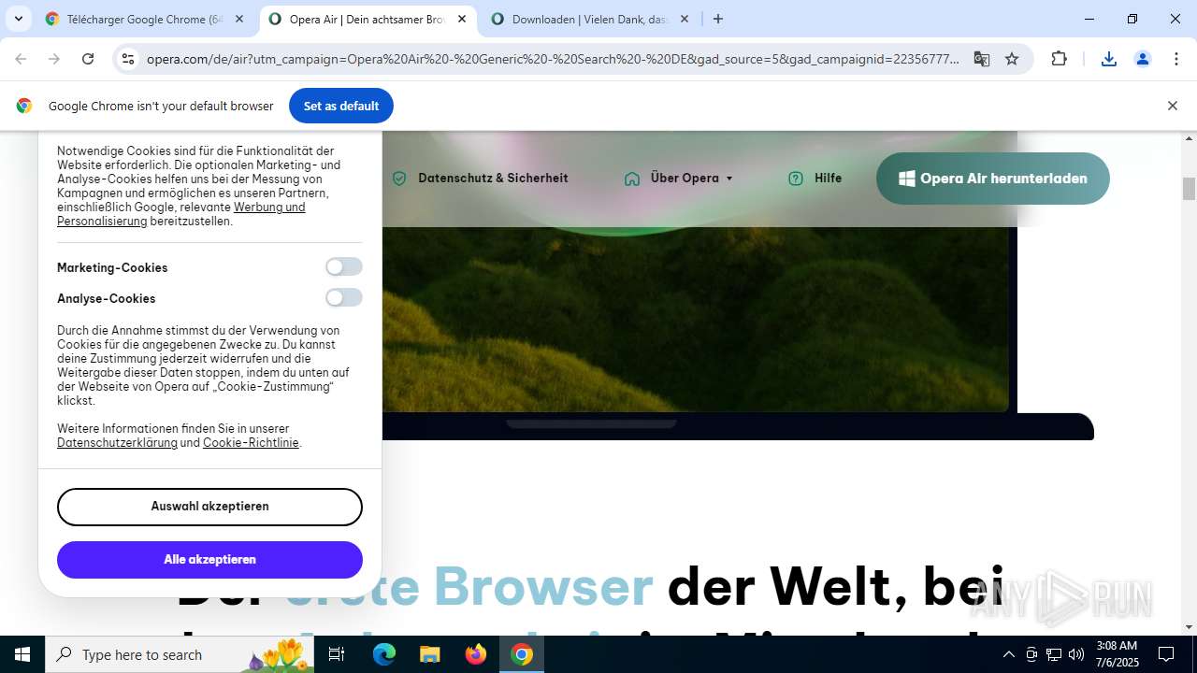This screenshot has width=1197, height=673.
Task: Close the Télécharger Google Chrome tab
Action: coord(239,19)
